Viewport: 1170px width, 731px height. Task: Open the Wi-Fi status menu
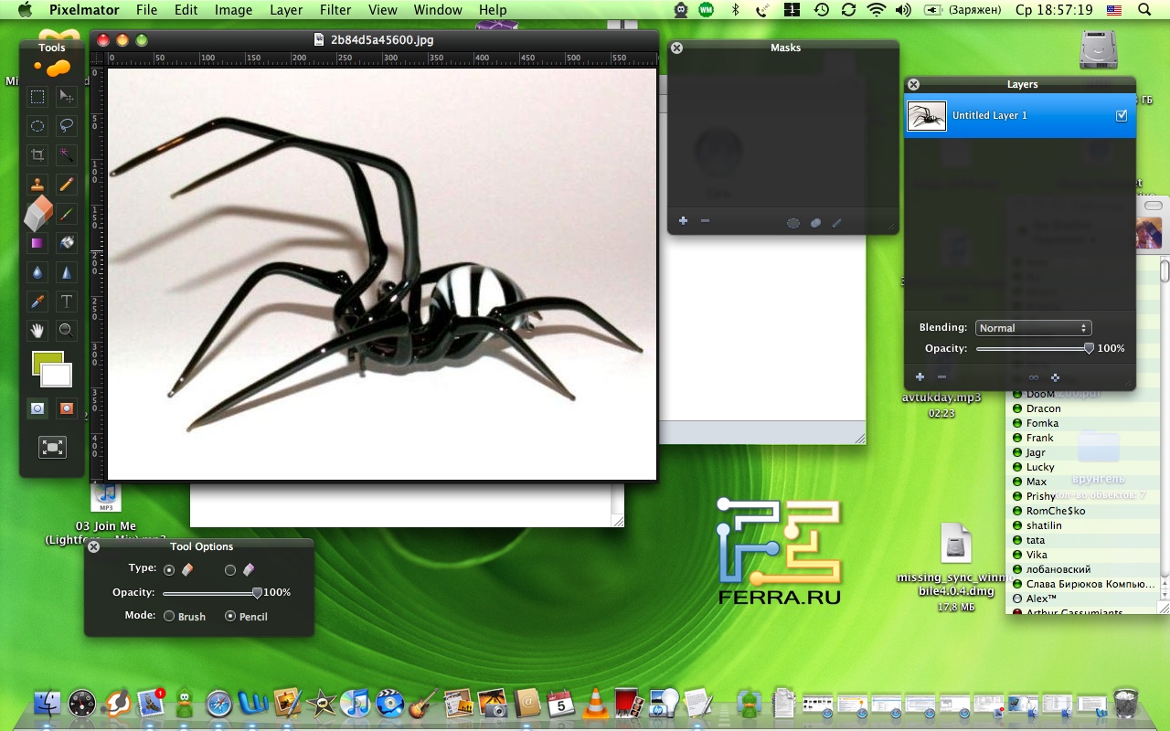click(877, 10)
